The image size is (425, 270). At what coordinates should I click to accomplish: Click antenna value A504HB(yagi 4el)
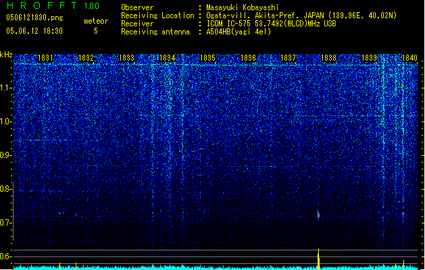[x=239, y=32]
